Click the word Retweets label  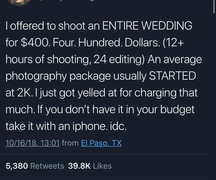(x=47, y=166)
